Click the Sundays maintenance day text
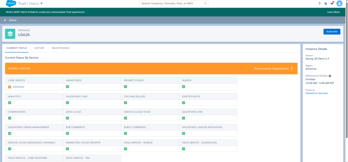Screen dimensions: 348x162 click(x=310, y=79)
